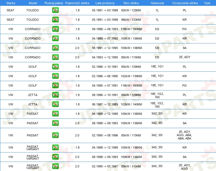Select the Model column header
This screenshot has width=216, height=171.
33,3
